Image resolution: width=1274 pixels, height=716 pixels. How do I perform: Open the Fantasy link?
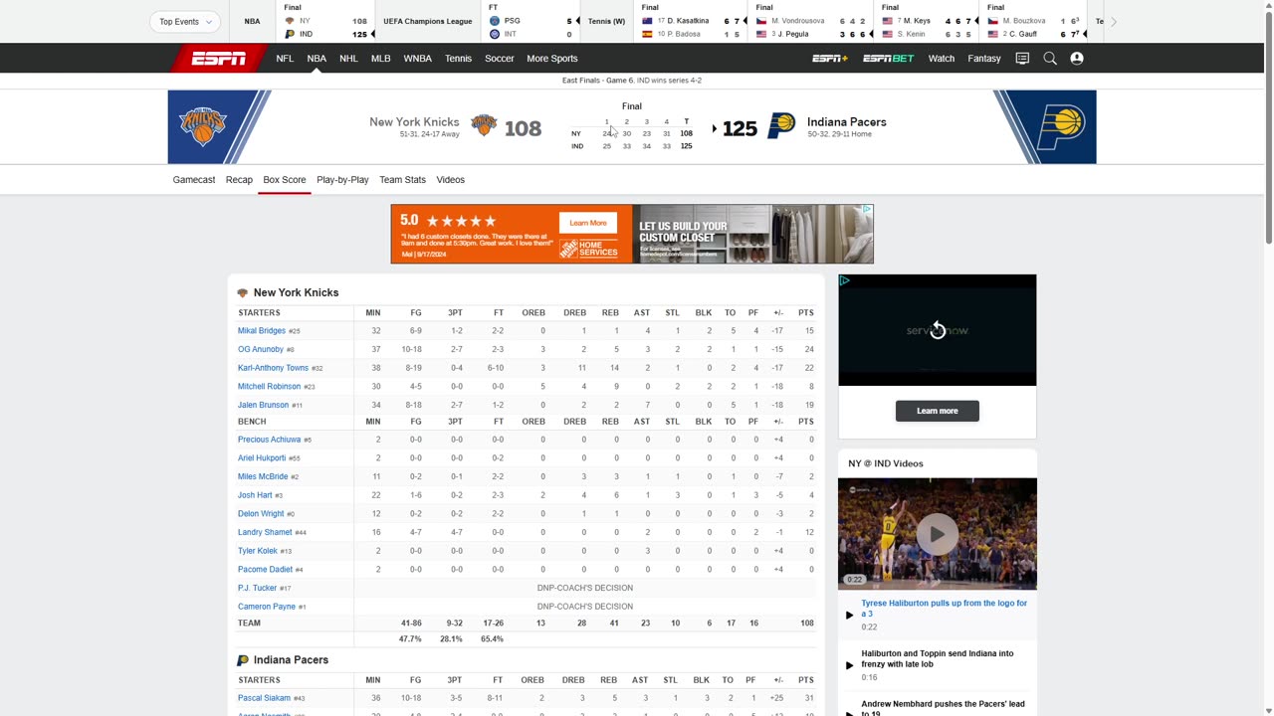pos(983,59)
